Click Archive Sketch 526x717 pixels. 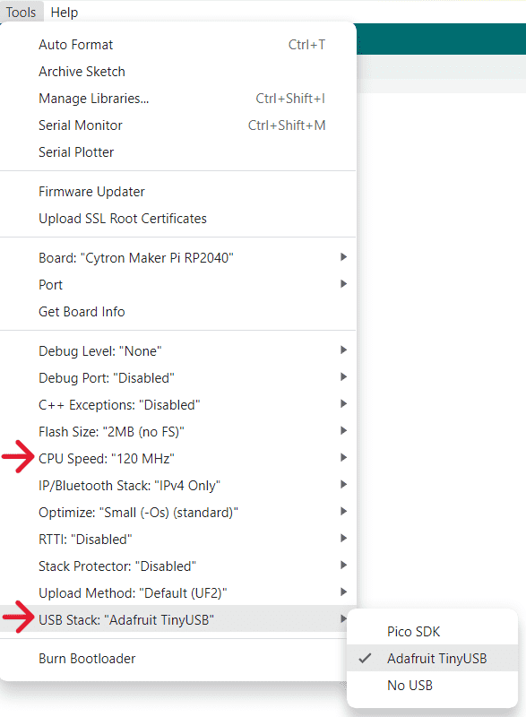point(177,72)
